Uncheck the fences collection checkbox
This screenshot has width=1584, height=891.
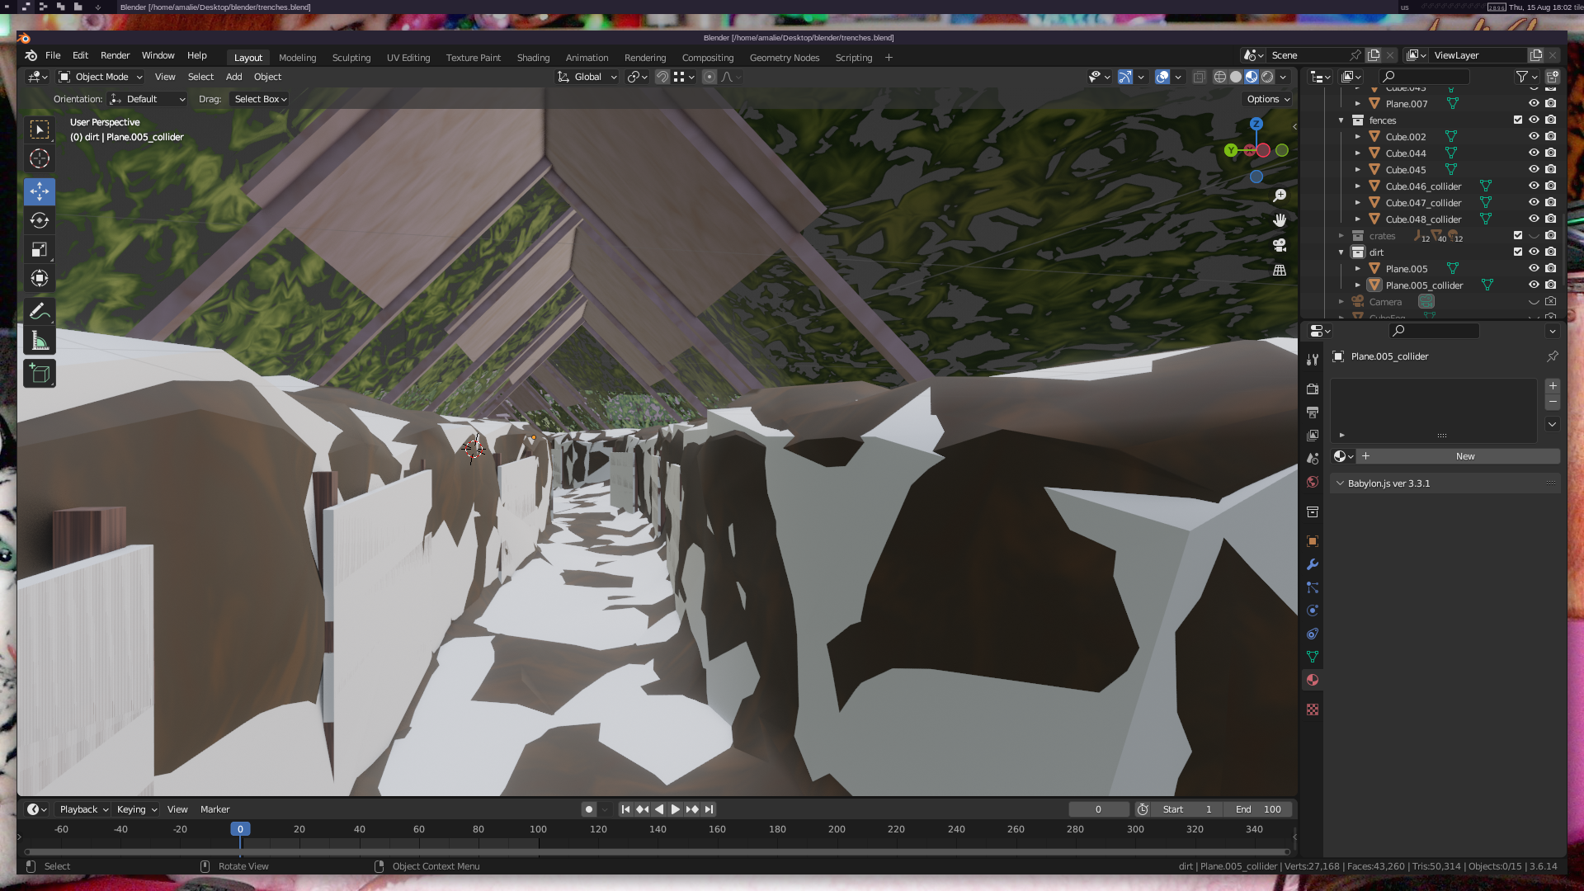coord(1518,120)
